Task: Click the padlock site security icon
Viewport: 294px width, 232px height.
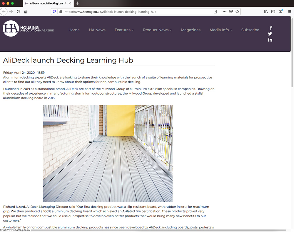Action: tap(61, 12)
